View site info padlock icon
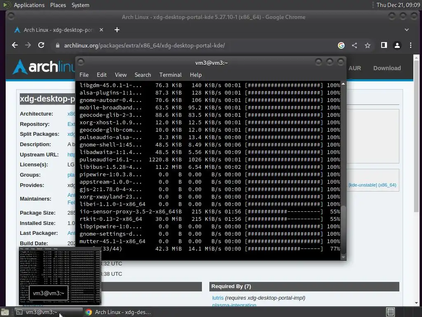This screenshot has width=422, height=317. 57,45
